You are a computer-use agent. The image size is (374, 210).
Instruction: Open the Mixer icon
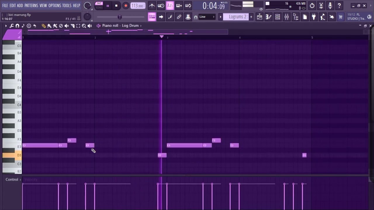click(x=287, y=17)
